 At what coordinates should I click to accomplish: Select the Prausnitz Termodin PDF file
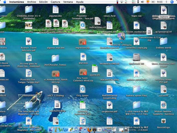(83, 9)
